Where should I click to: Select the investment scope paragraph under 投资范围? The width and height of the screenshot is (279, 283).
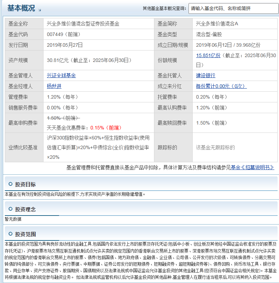pos(141,261)
